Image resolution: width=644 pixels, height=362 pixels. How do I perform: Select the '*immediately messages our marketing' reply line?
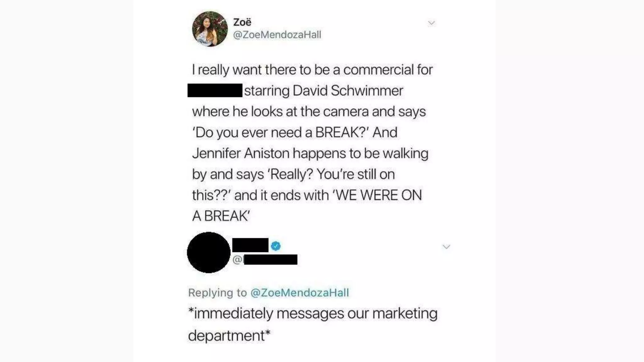point(313,314)
